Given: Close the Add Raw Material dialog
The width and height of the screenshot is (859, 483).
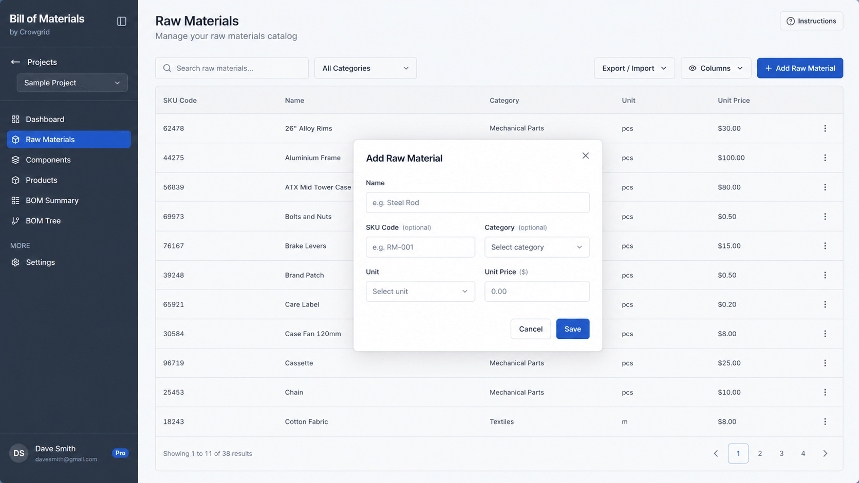Looking at the screenshot, I should pyautogui.click(x=586, y=156).
